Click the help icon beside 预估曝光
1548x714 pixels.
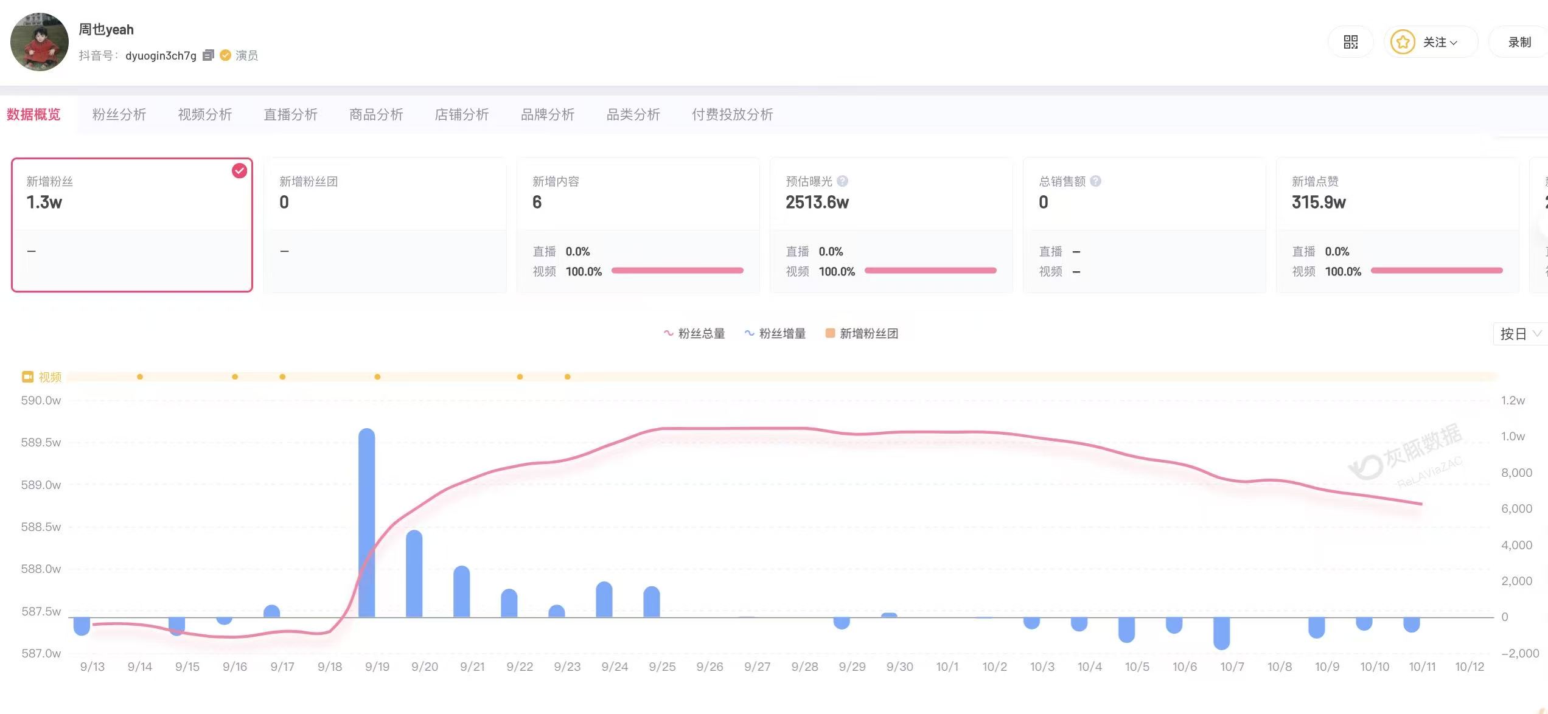842,181
